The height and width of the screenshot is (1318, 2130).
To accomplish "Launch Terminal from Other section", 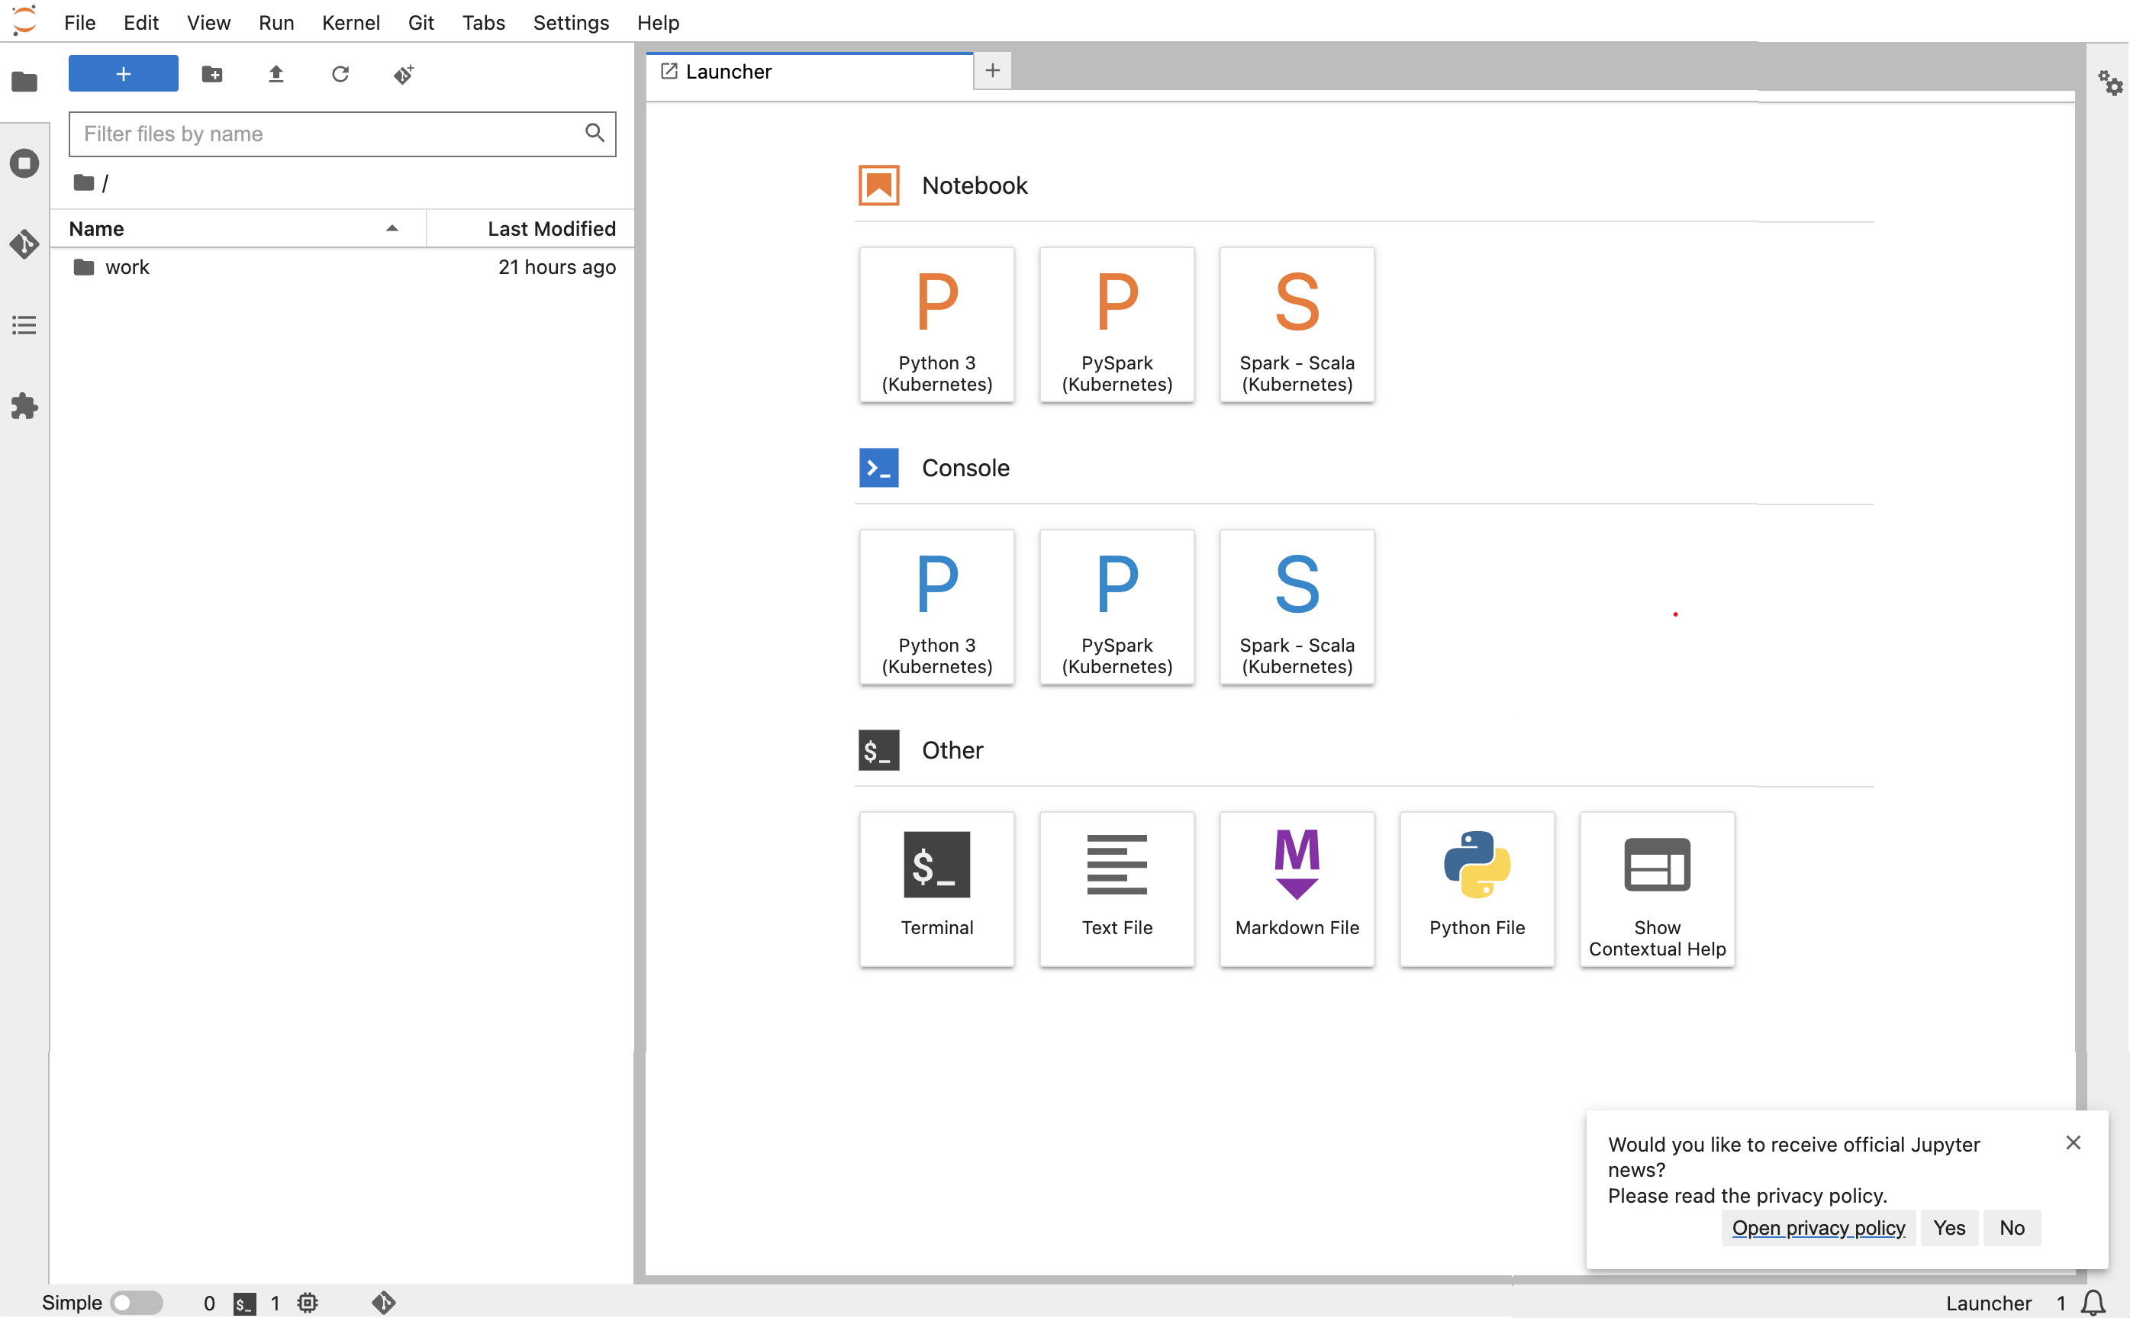I will coord(936,888).
